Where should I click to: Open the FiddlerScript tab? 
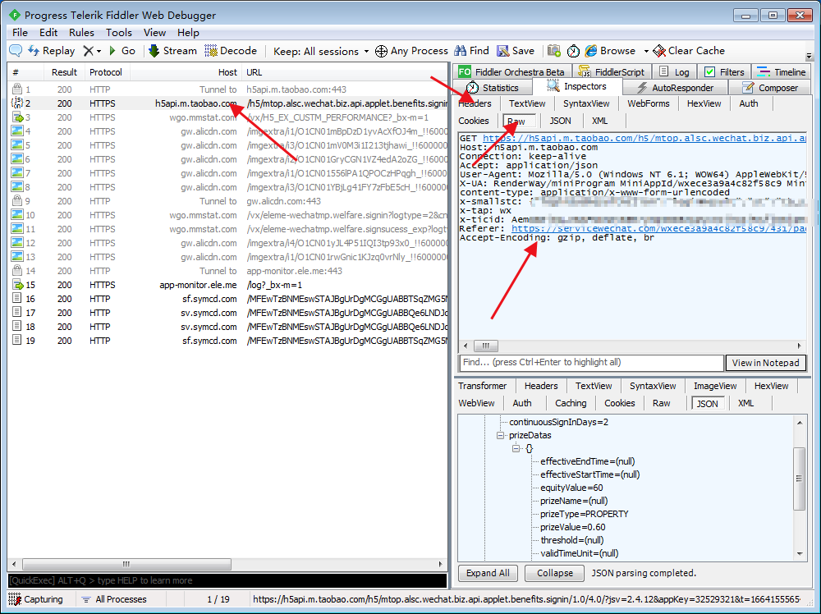pos(612,71)
